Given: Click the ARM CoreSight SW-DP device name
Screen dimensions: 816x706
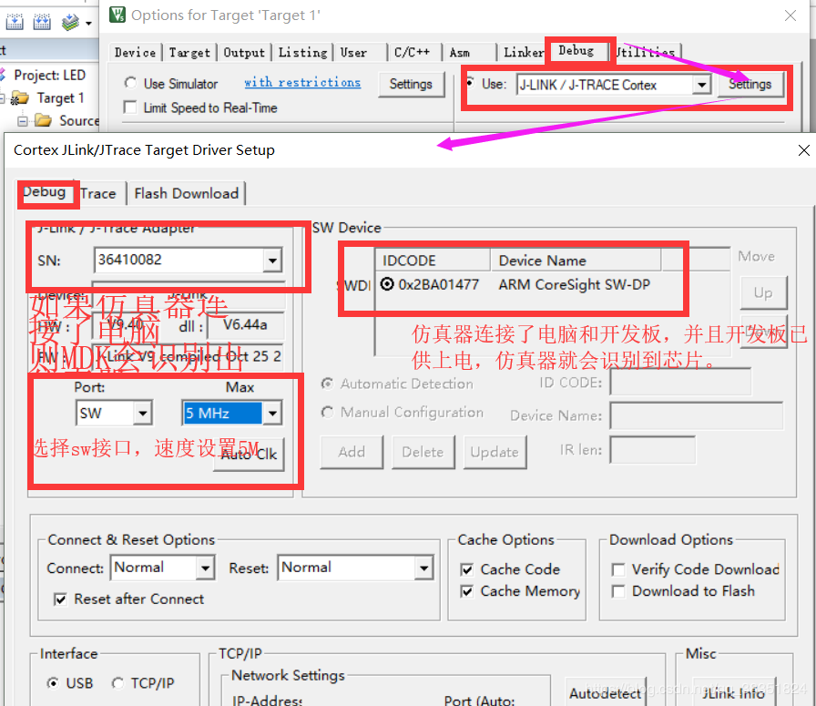Looking at the screenshot, I should (575, 284).
